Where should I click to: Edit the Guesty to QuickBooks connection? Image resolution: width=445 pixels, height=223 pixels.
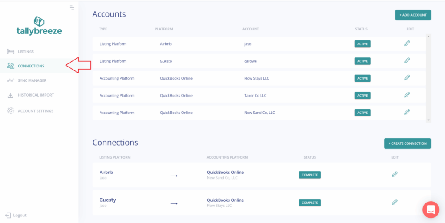click(395, 202)
